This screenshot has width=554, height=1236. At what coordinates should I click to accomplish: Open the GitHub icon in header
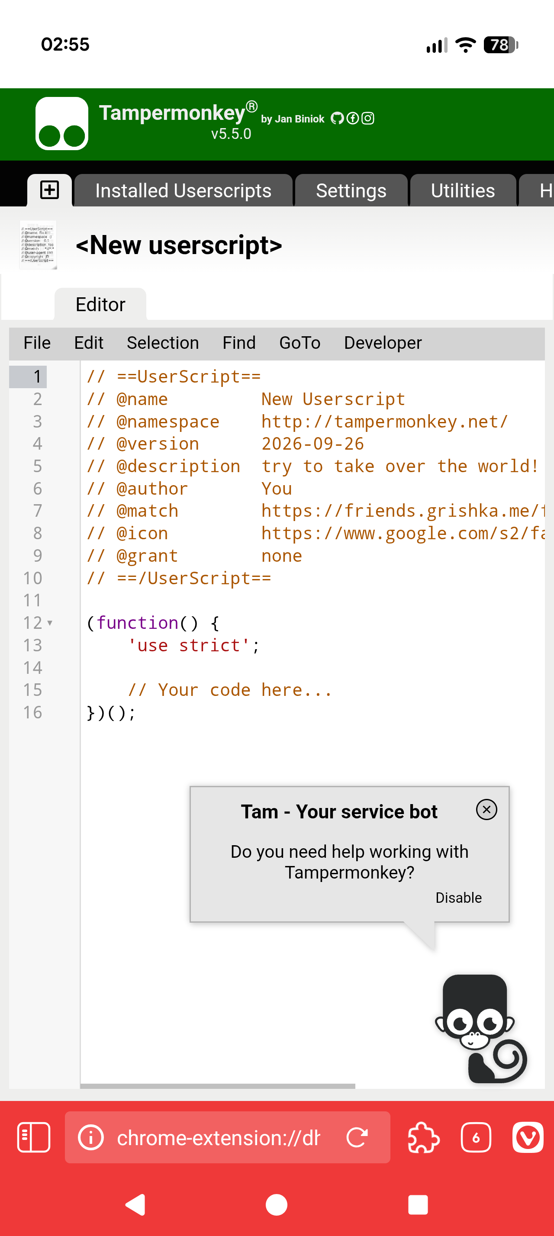[x=337, y=118]
